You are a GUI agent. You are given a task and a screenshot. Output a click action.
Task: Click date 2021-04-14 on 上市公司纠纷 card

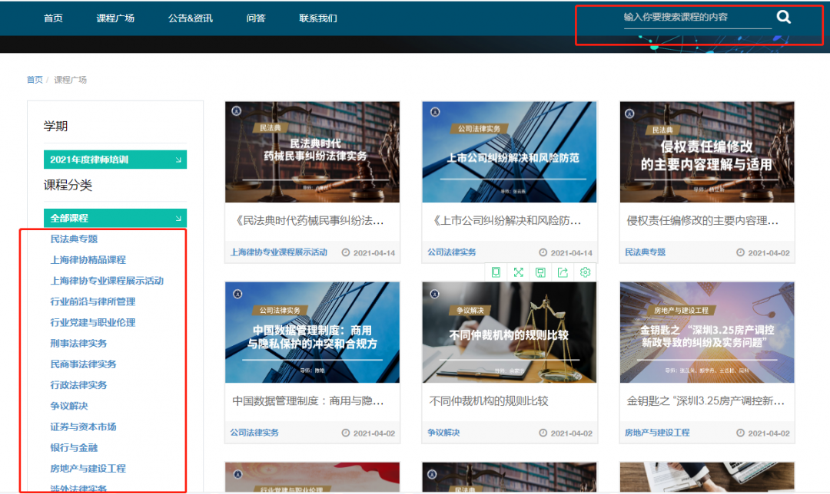(x=572, y=253)
